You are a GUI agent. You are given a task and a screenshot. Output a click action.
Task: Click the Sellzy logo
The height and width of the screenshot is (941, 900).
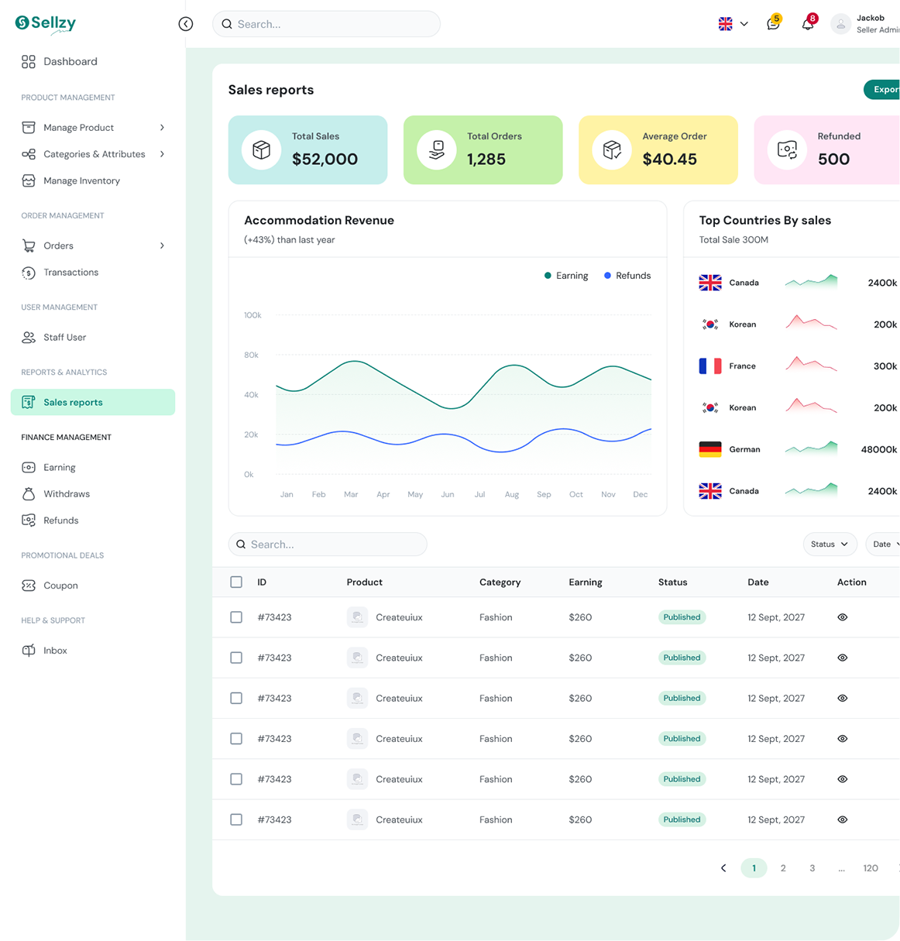(46, 24)
